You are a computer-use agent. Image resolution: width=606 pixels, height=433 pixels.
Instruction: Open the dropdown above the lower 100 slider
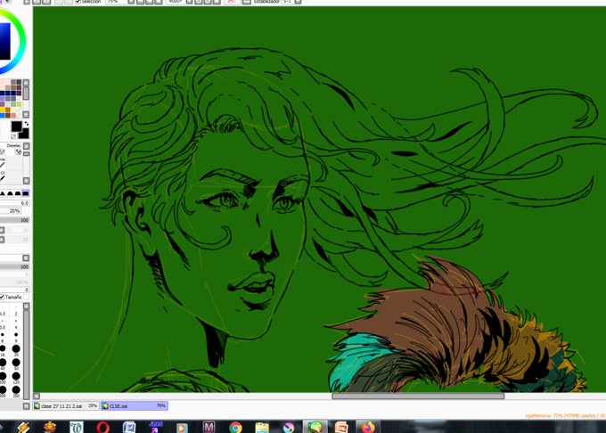coord(26,257)
